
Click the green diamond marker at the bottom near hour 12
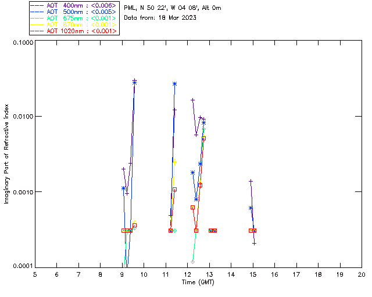(x=192, y=262)
